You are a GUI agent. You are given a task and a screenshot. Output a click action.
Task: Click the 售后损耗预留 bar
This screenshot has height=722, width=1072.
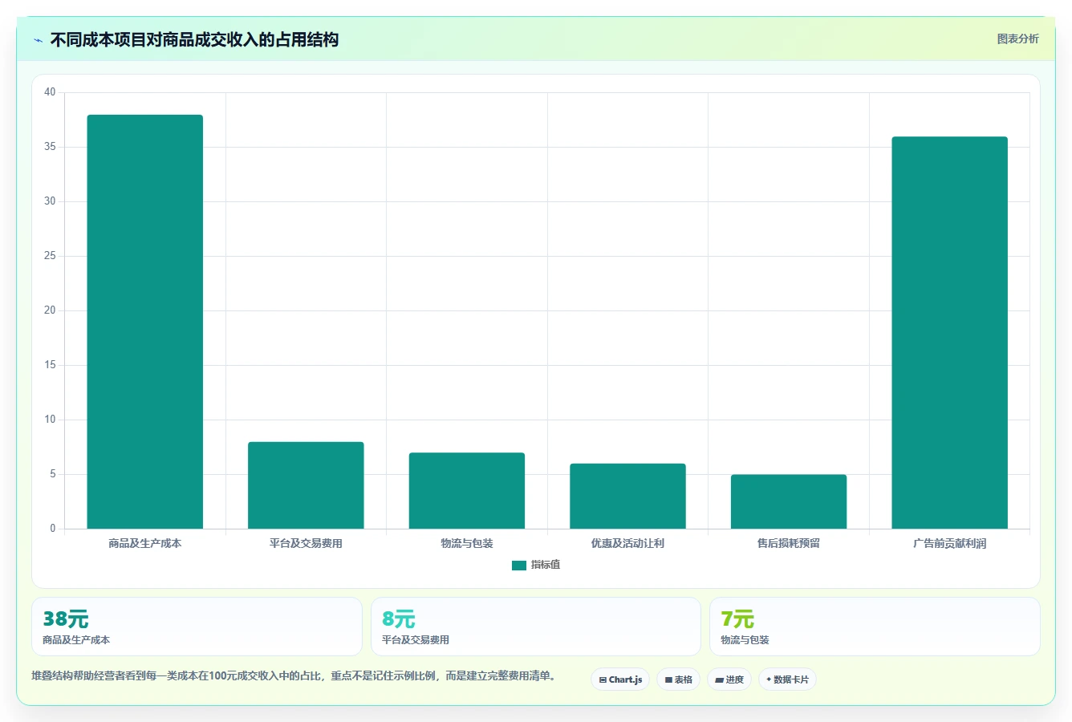(x=789, y=501)
